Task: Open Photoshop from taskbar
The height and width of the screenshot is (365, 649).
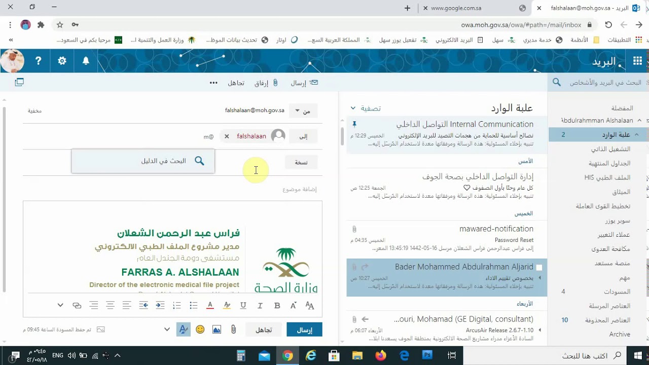Action: click(427, 355)
